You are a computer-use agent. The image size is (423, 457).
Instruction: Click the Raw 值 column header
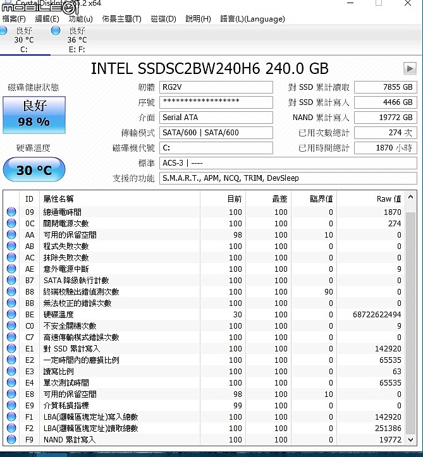[x=371, y=198]
